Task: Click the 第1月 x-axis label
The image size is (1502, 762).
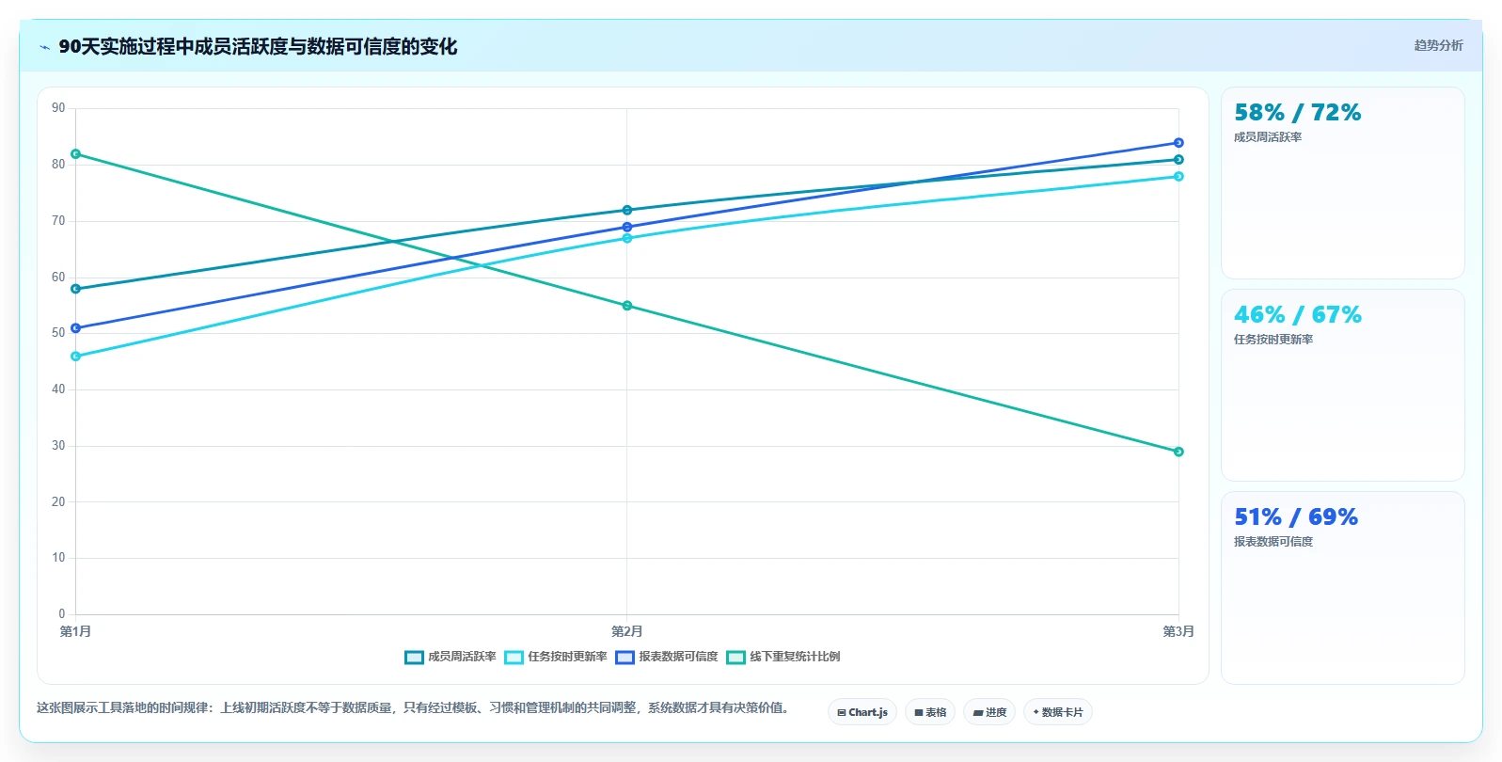Action: (76, 631)
